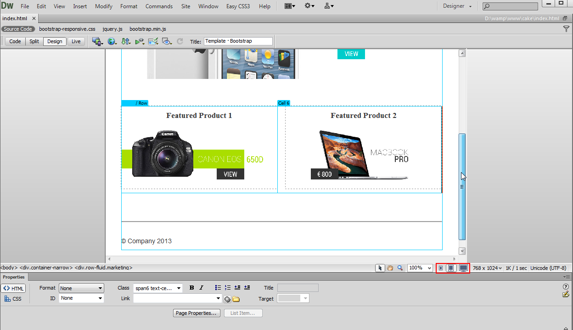Screen dimensions: 573x330
Task: Open related file bootstrap.min.js
Action: click(x=148, y=29)
